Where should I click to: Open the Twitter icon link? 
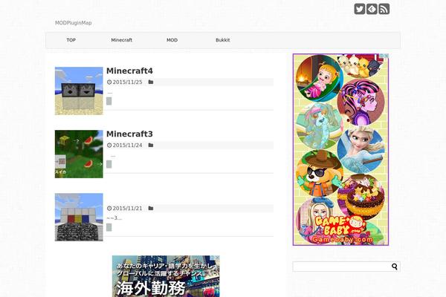[360, 9]
